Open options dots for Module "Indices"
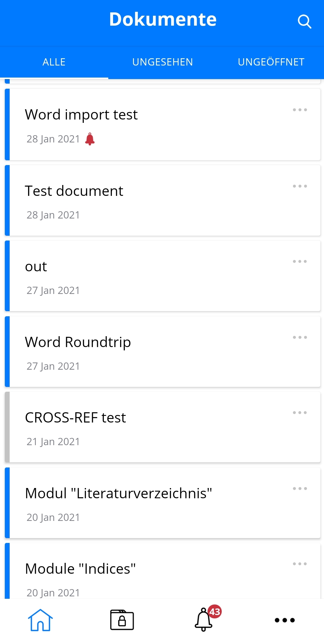Image resolution: width=324 pixels, height=638 pixels. pos(300,564)
